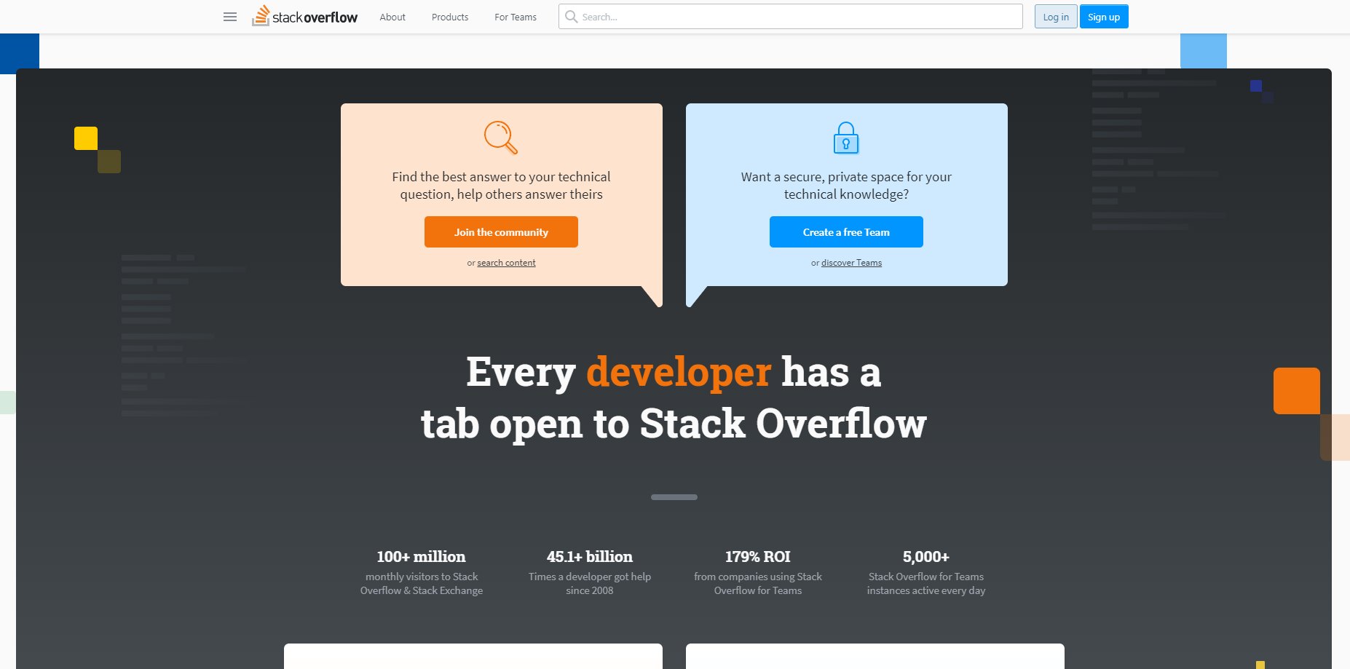Click the Sign up button
Image resolution: width=1350 pixels, height=669 pixels.
(x=1103, y=16)
